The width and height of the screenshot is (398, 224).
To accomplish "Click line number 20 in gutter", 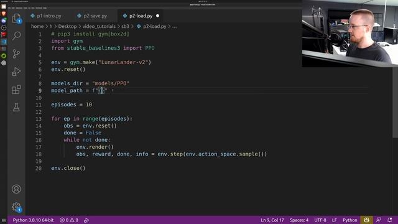I will click(x=39, y=168).
